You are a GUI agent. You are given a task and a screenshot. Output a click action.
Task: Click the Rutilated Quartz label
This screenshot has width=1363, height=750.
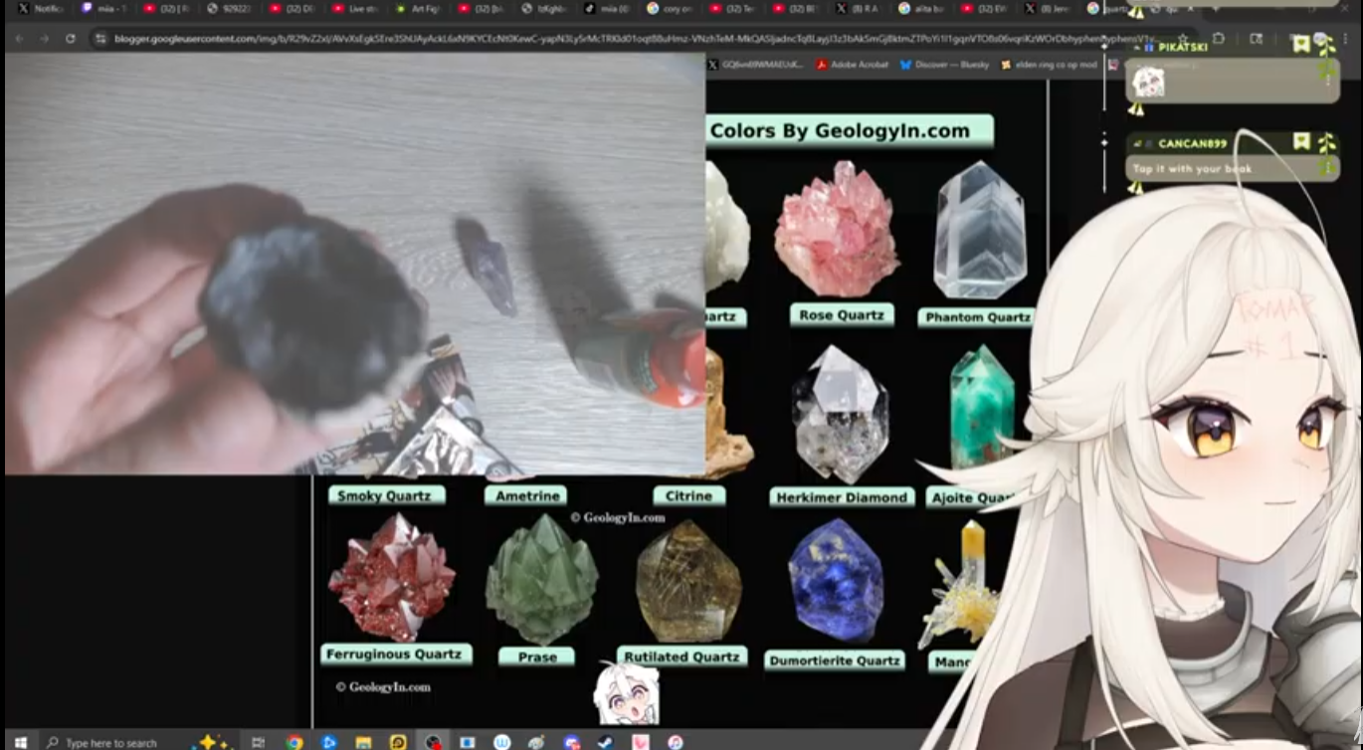[681, 656]
